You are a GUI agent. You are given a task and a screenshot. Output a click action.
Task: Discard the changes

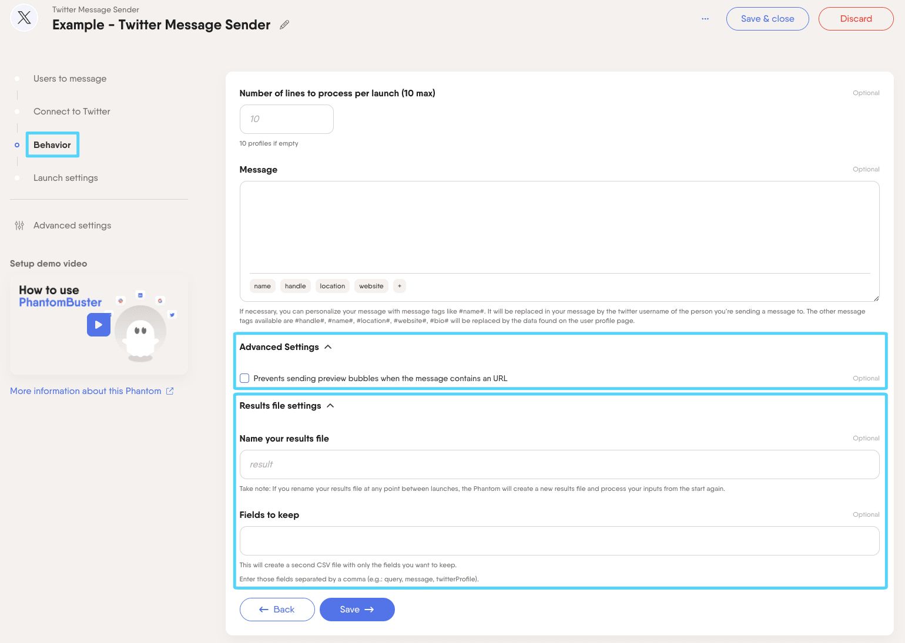[856, 19]
